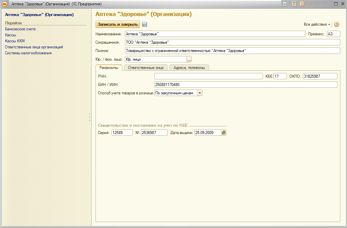Select the Реквизиты tab
The image size is (347, 228).
109,68
